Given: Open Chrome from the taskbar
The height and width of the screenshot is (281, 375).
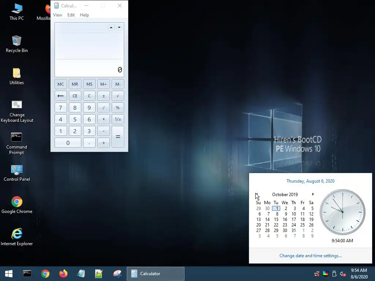Looking at the screenshot, I should (x=45, y=274).
